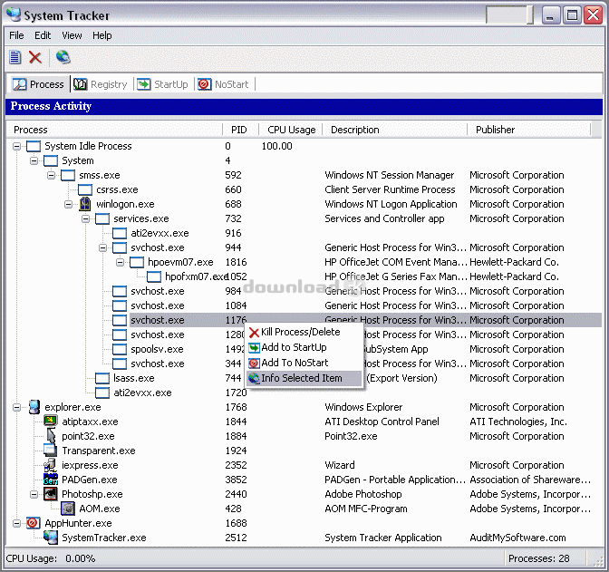
Task: Collapse the System tree node
Action: tap(34, 160)
